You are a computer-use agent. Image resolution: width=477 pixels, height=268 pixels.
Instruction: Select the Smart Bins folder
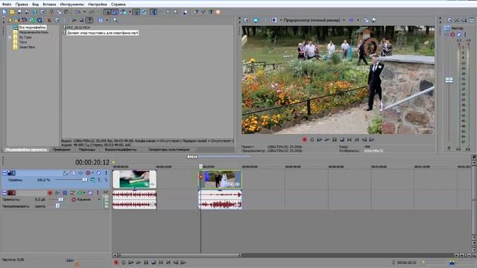click(27, 48)
